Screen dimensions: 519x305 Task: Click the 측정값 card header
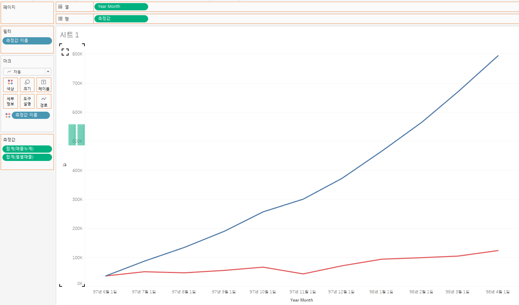pyautogui.click(x=9, y=140)
